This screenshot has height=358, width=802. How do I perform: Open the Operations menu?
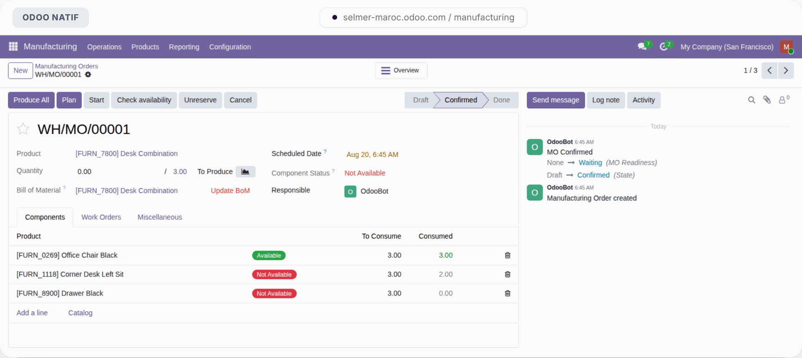[x=104, y=47]
